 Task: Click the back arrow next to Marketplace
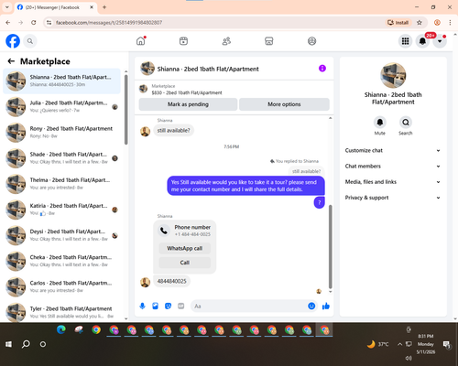click(x=11, y=61)
